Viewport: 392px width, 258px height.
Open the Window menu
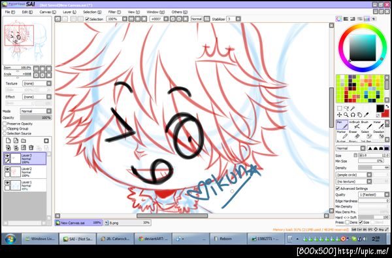155,12
